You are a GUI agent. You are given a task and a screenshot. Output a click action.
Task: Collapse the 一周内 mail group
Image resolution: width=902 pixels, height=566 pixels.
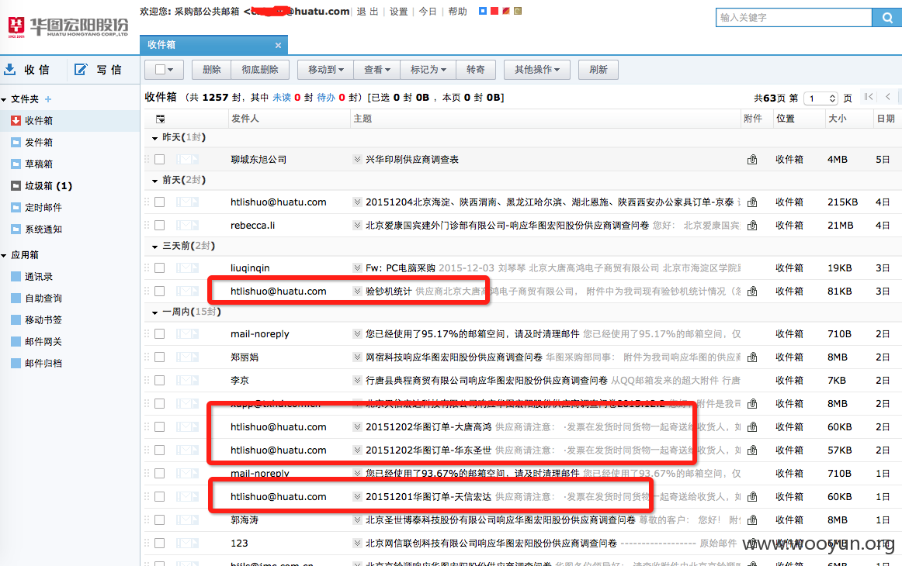coord(154,312)
